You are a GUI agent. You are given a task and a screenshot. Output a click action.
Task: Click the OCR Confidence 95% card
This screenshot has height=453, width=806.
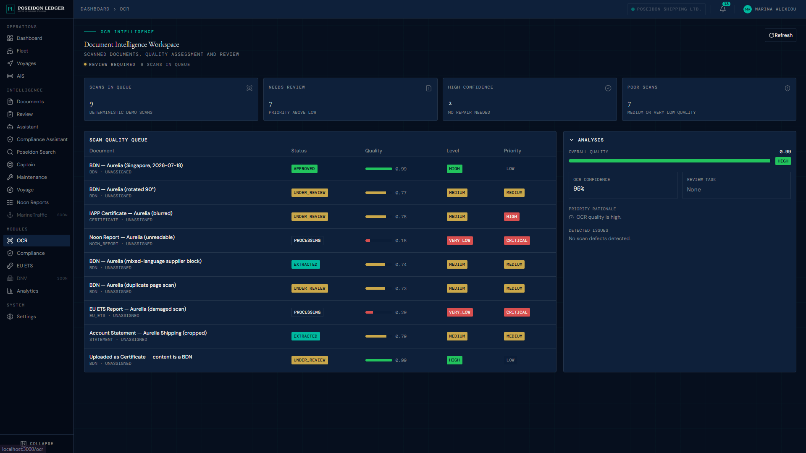(x=622, y=185)
